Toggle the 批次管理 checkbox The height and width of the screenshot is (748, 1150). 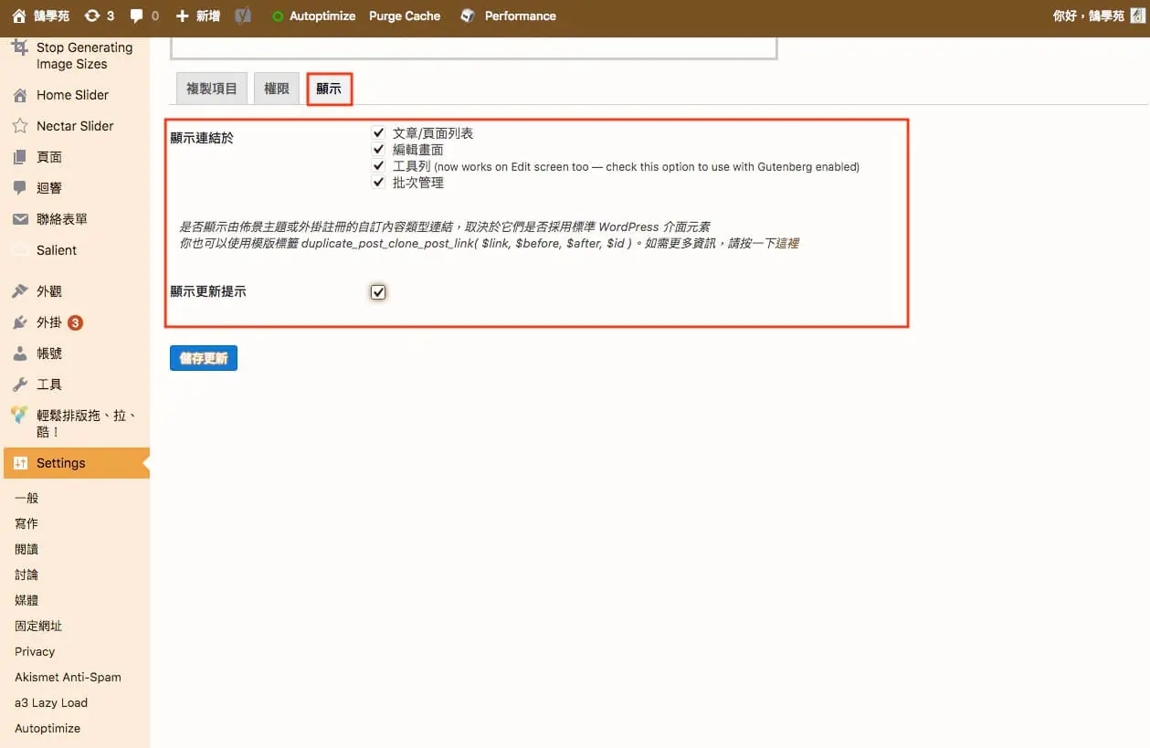(x=378, y=182)
